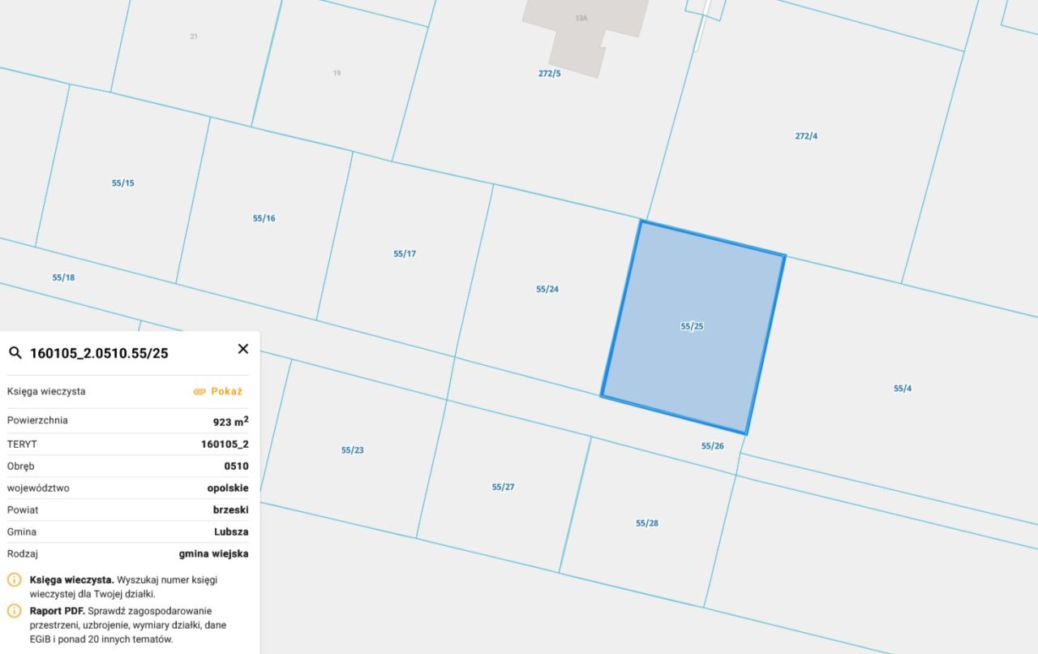1038x654 pixels.
Task: Click the house number 19 label
Action: pyautogui.click(x=337, y=73)
